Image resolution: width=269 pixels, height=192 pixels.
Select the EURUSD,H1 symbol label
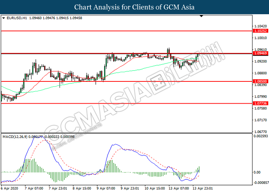pos(17,18)
